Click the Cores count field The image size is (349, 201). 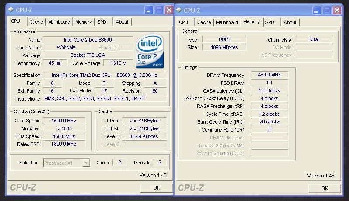pos(119,163)
